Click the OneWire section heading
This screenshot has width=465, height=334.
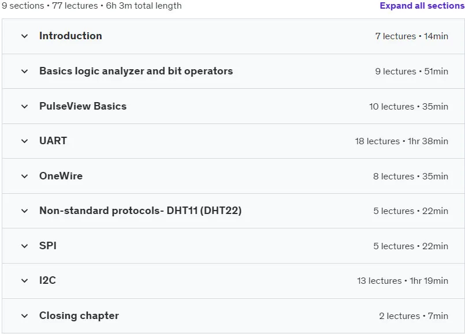pyautogui.click(x=61, y=176)
